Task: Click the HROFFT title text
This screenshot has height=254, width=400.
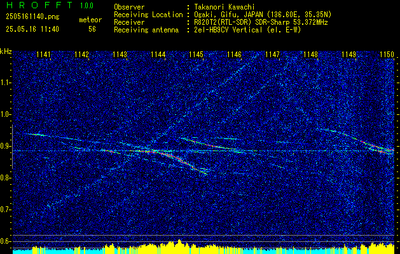Action: pos(39,5)
